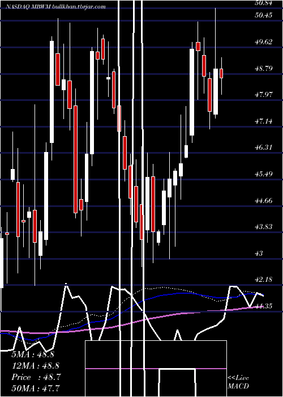This screenshot has height=397, width=283.
Task: Select the 50MA : 47.7 readout
Action: click(x=36, y=387)
